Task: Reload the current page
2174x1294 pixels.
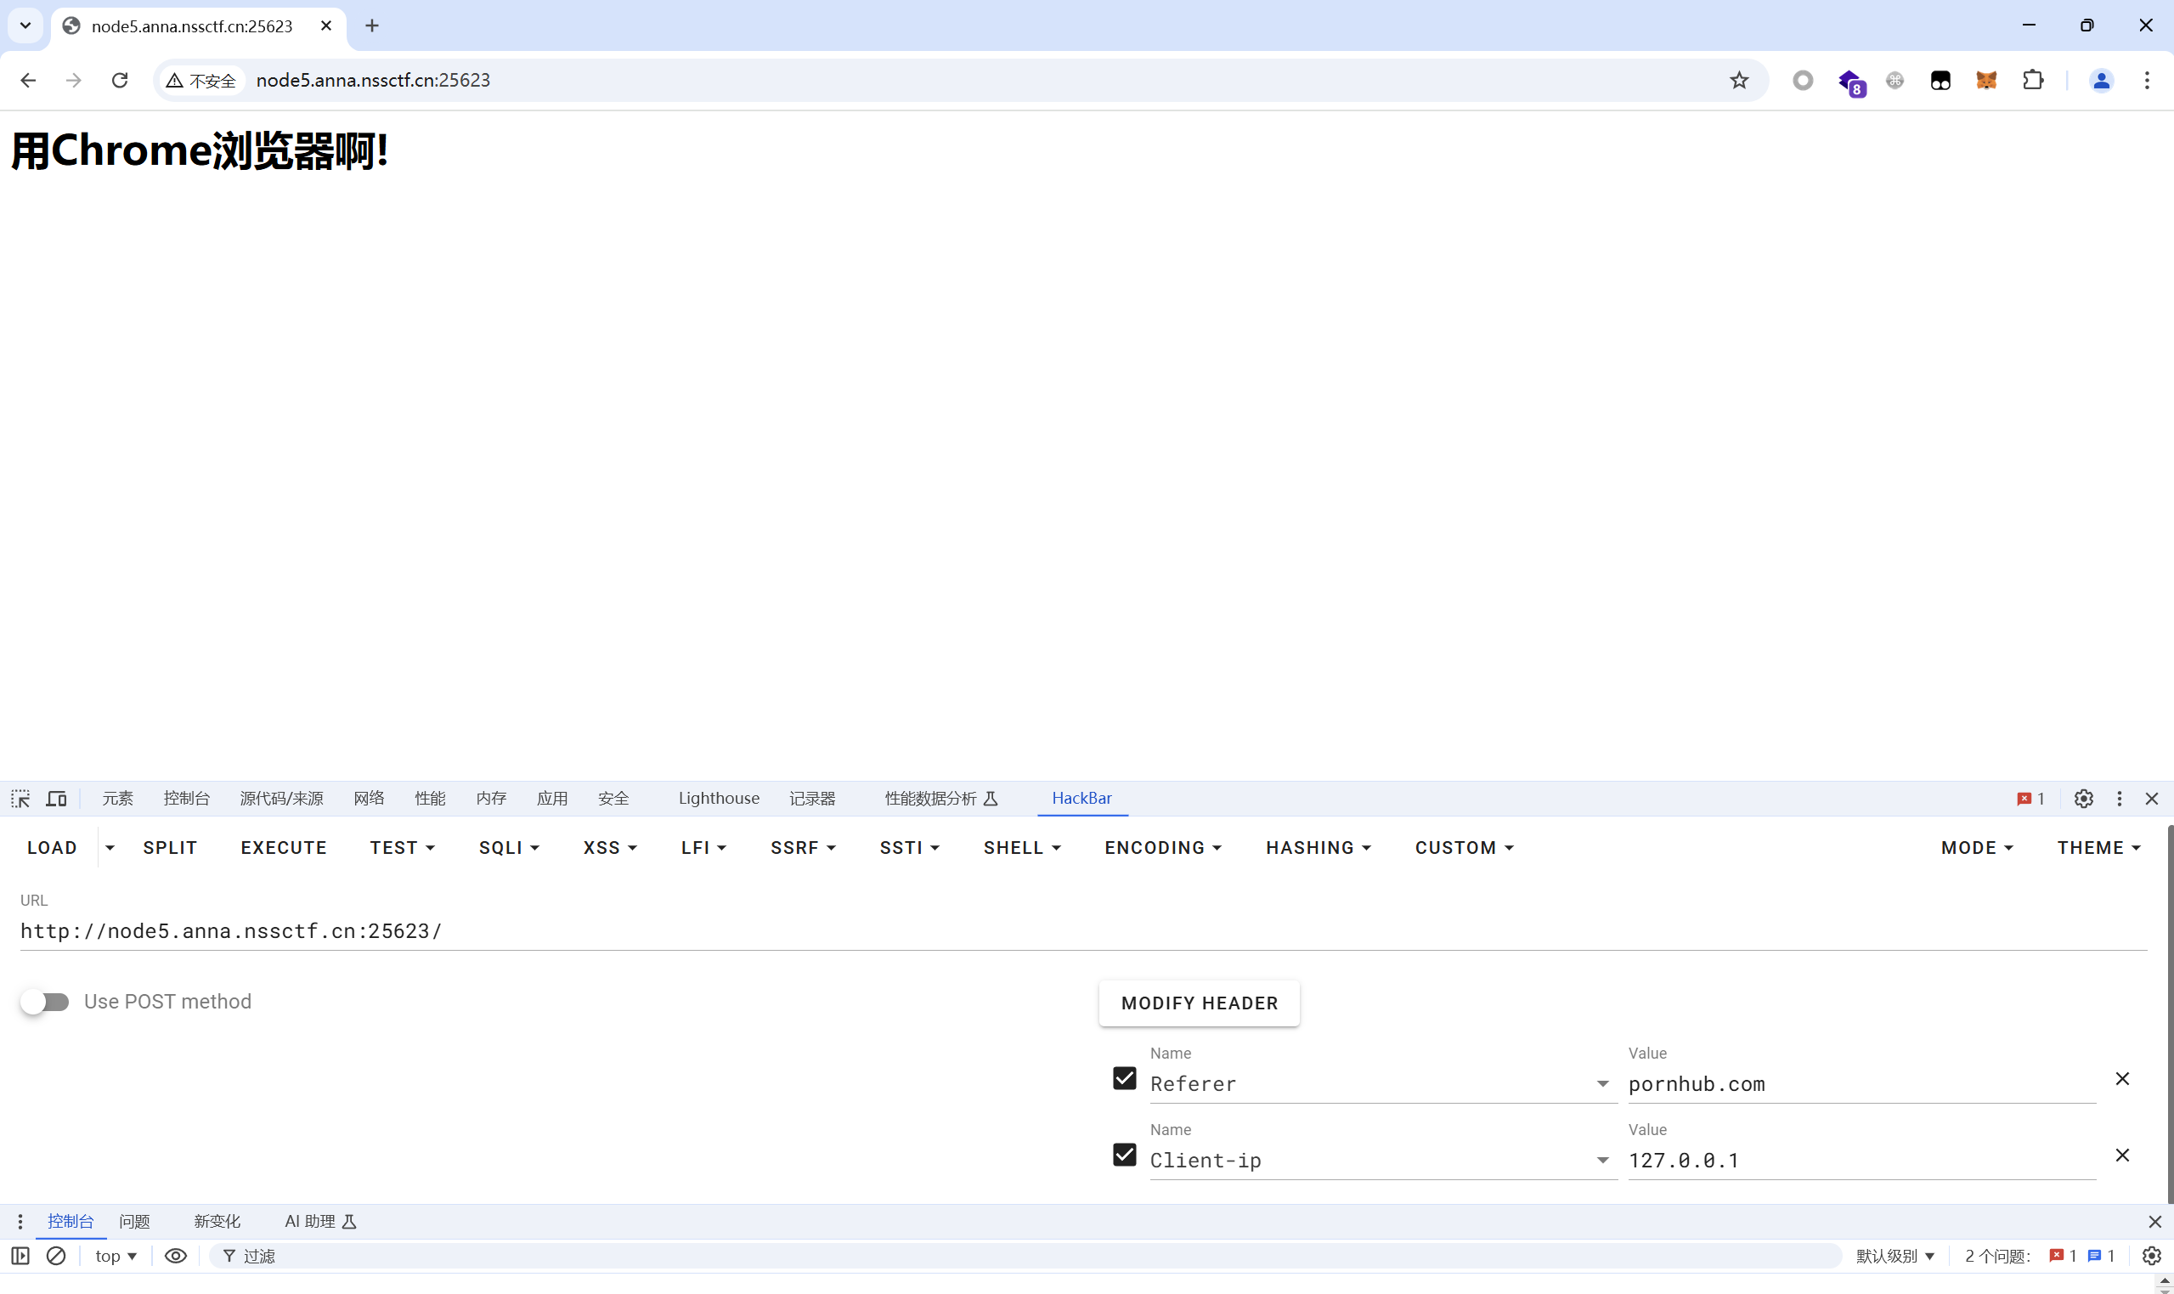Action: tap(121, 80)
